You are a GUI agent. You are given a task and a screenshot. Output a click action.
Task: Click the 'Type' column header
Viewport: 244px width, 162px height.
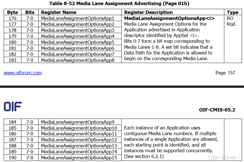pos(233,12)
